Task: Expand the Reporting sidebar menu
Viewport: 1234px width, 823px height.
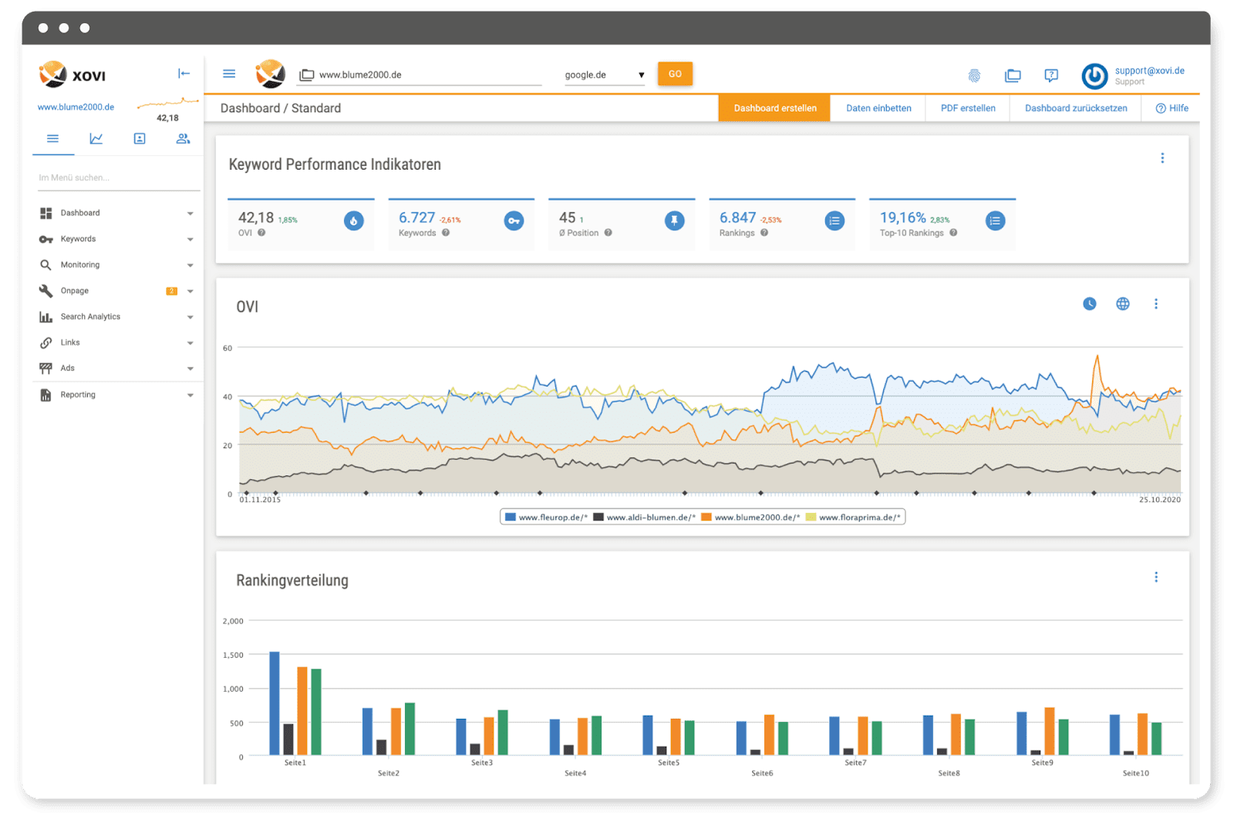Action: coord(116,395)
